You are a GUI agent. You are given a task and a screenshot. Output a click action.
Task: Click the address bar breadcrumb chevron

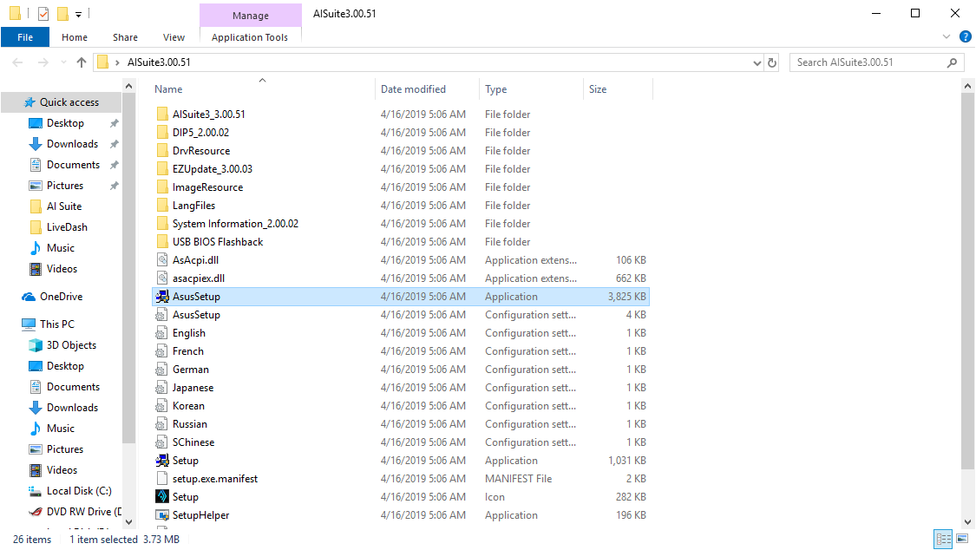117,62
